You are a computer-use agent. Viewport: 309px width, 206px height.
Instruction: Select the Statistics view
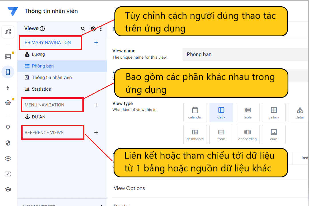41,89
